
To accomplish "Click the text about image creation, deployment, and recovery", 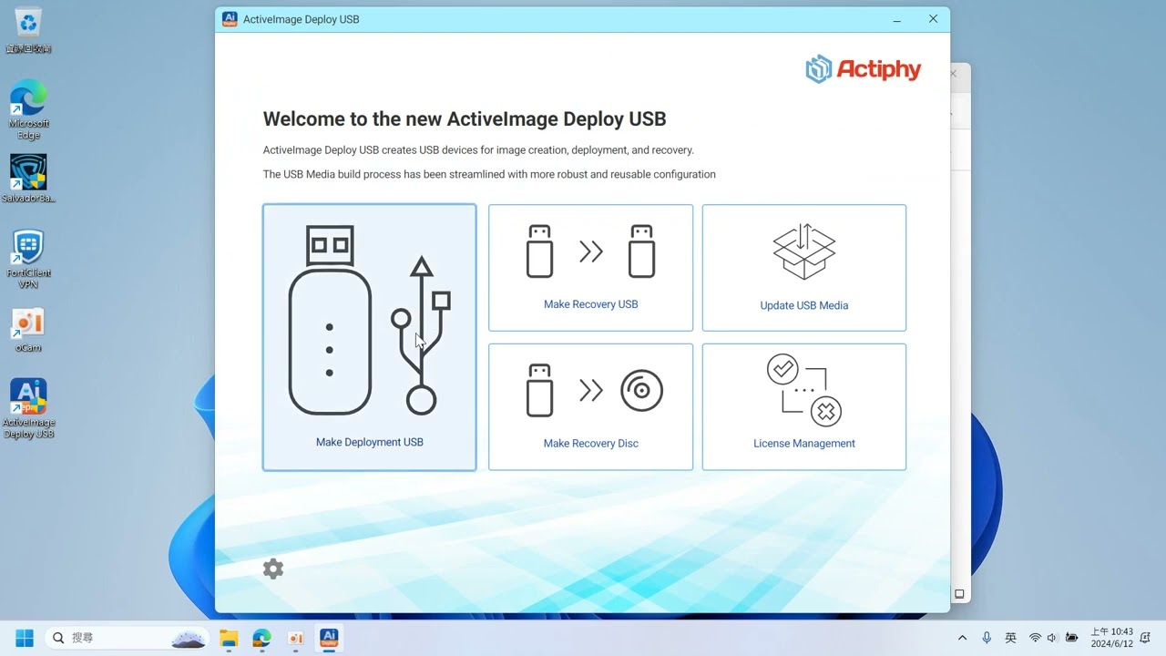I will [x=478, y=150].
